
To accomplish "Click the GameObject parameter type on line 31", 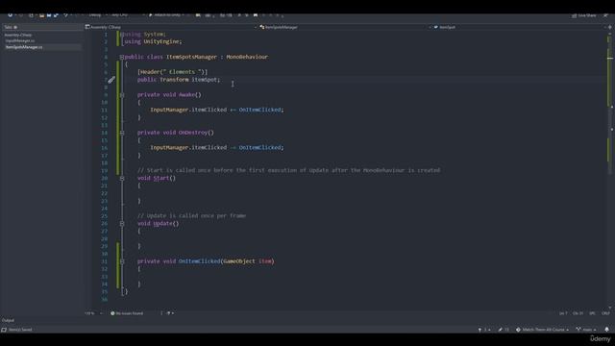I will [x=239, y=261].
